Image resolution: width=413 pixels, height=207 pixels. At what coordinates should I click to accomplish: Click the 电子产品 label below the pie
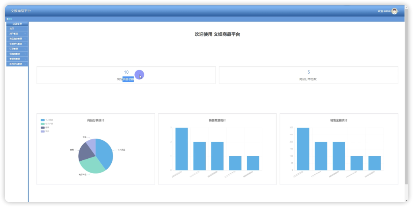[x=82, y=175]
